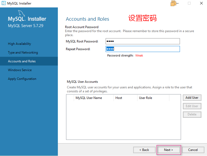Click the User Role column header
The width and height of the screenshot is (207, 156).
coord(153,98)
